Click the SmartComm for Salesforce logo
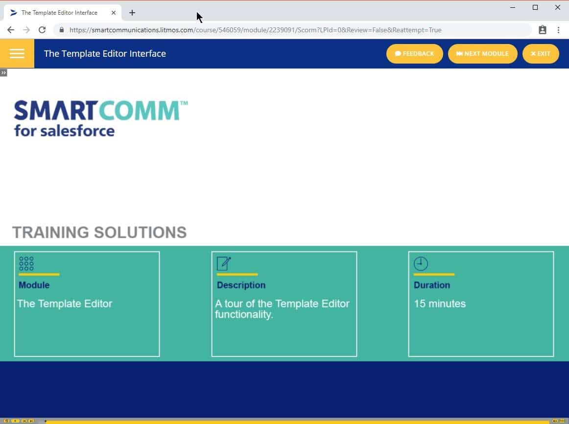The image size is (569, 424). [101, 118]
